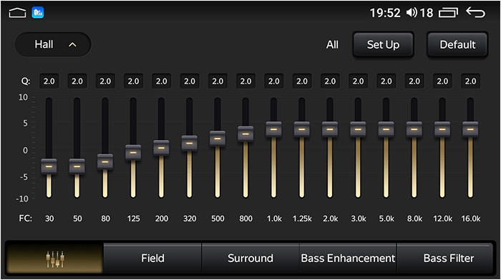Screen dimensions: 501x280
Task: Open the Q value box for 30 Hz
Action: click(x=49, y=81)
